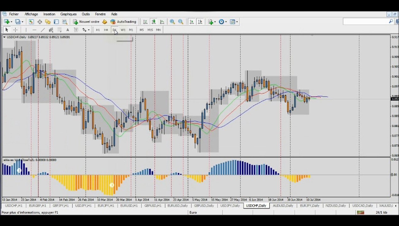Set timeframe to D1
The height and width of the screenshot is (226, 399).
(114, 30)
